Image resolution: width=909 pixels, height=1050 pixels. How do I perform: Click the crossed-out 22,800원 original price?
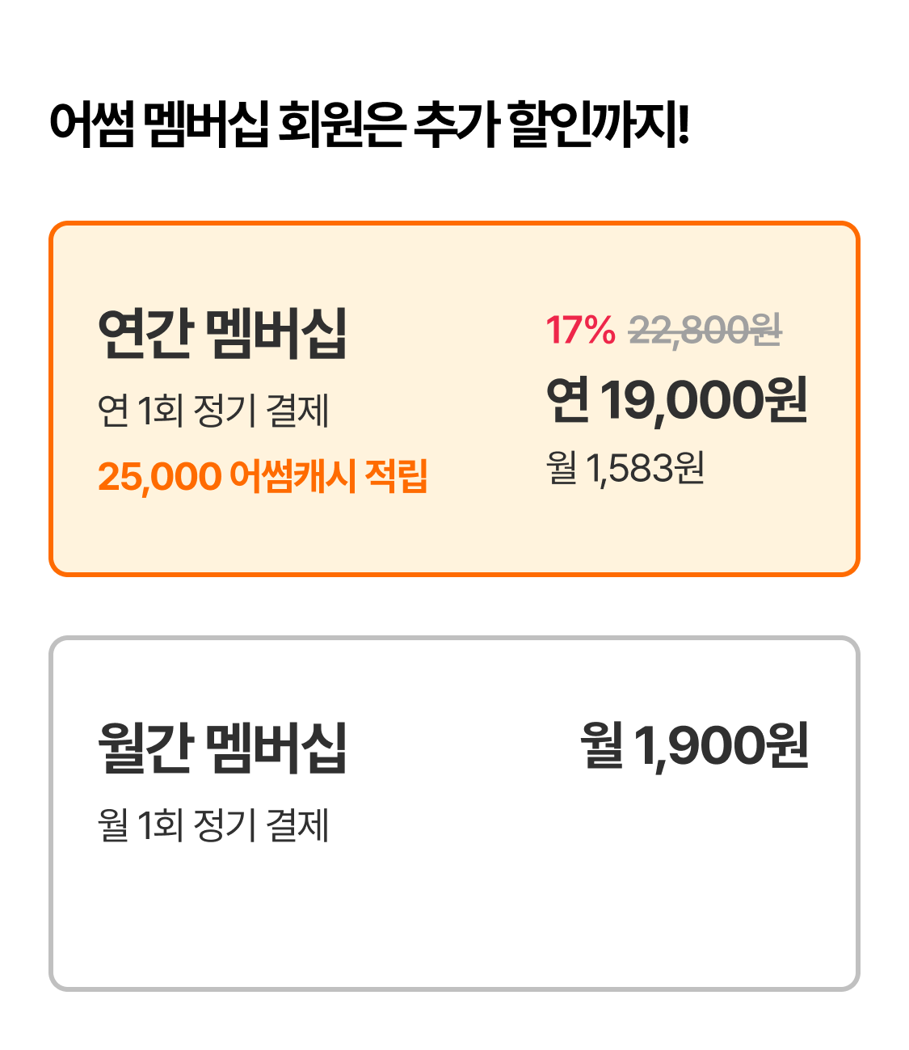[x=705, y=330]
